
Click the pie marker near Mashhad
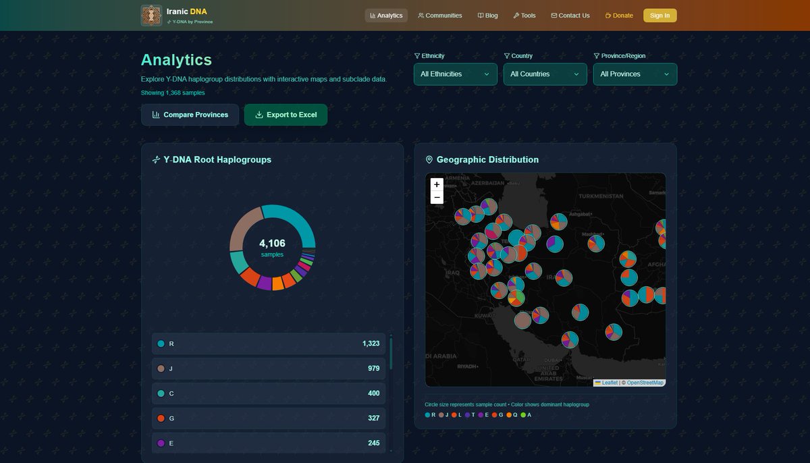tap(595, 243)
